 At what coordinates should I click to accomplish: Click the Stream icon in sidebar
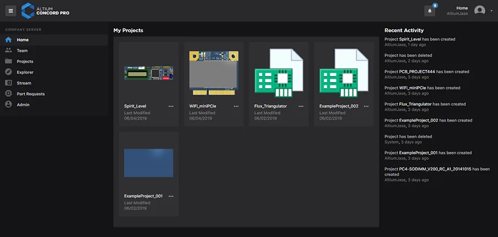(x=8, y=83)
